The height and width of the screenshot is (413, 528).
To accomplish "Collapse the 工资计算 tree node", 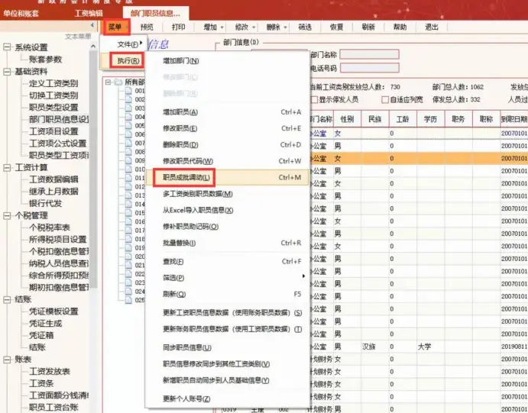I will point(6,167).
